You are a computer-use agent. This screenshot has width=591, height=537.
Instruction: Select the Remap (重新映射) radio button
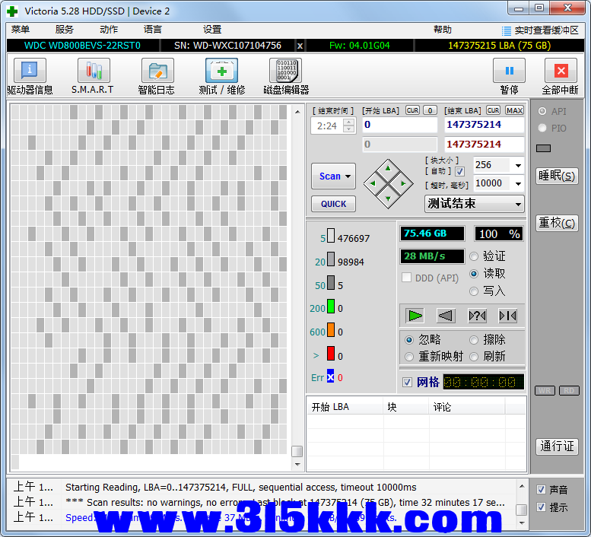pyautogui.click(x=409, y=357)
